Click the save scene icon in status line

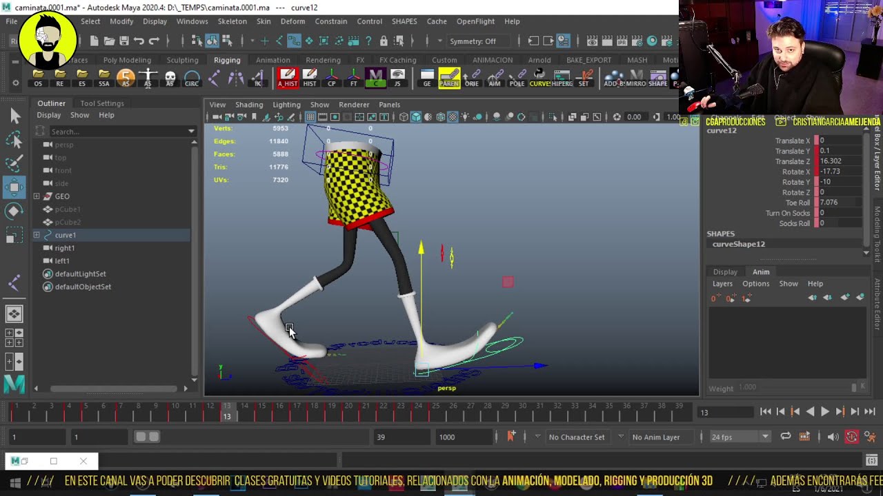coord(124,41)
